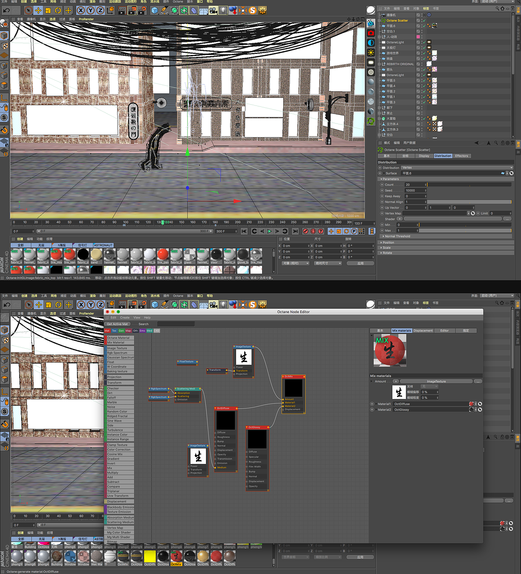The height and width of the screenshot is (574, 521).
Task: Click the Count value slider bar
Action: pyautogui.click(x=469, y=185)
